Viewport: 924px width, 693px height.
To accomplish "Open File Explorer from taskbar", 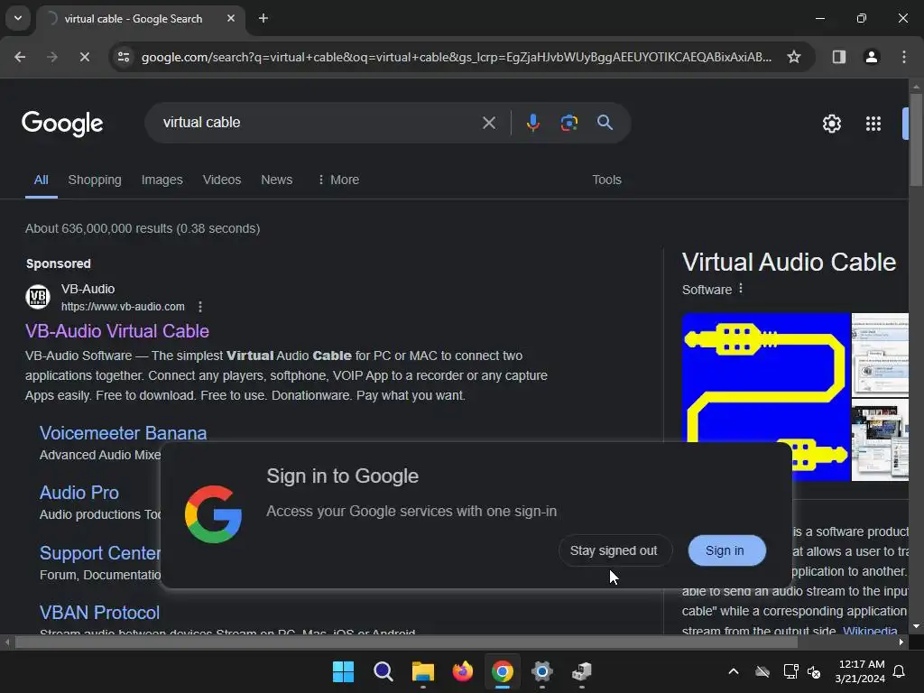I will click(x=422, y=671).
